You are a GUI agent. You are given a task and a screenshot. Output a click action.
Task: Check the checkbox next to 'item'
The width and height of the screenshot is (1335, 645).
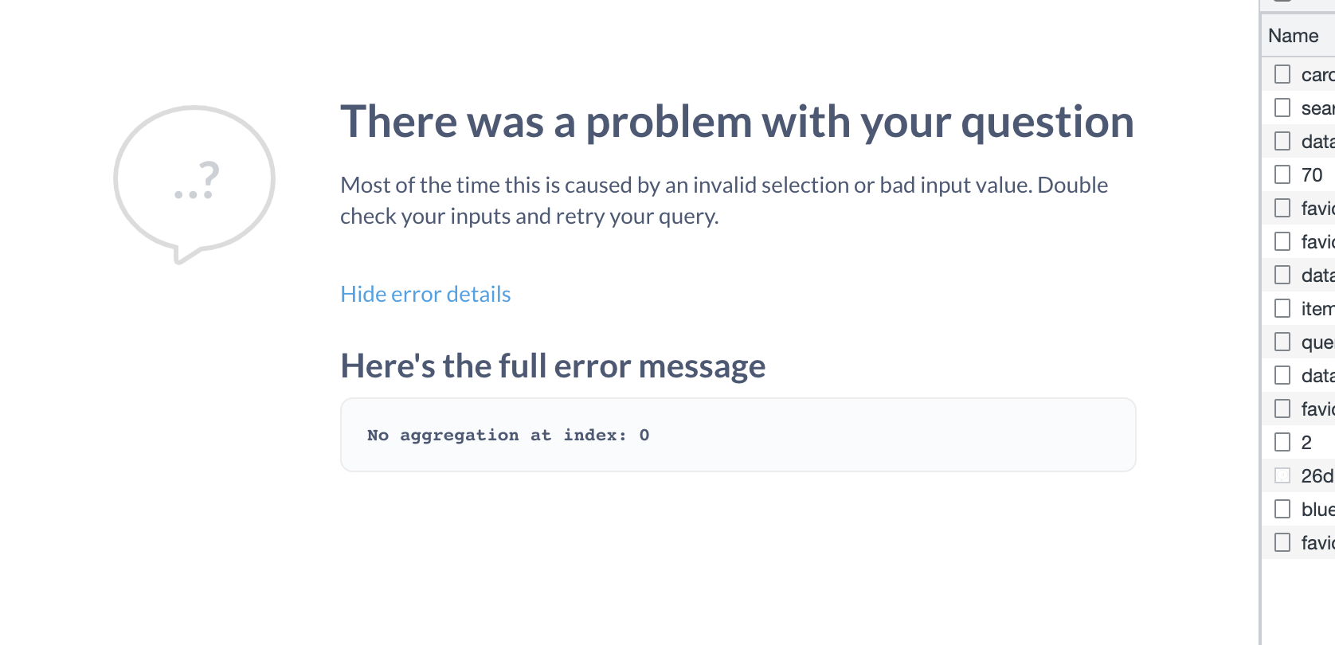pos(1282,308)
